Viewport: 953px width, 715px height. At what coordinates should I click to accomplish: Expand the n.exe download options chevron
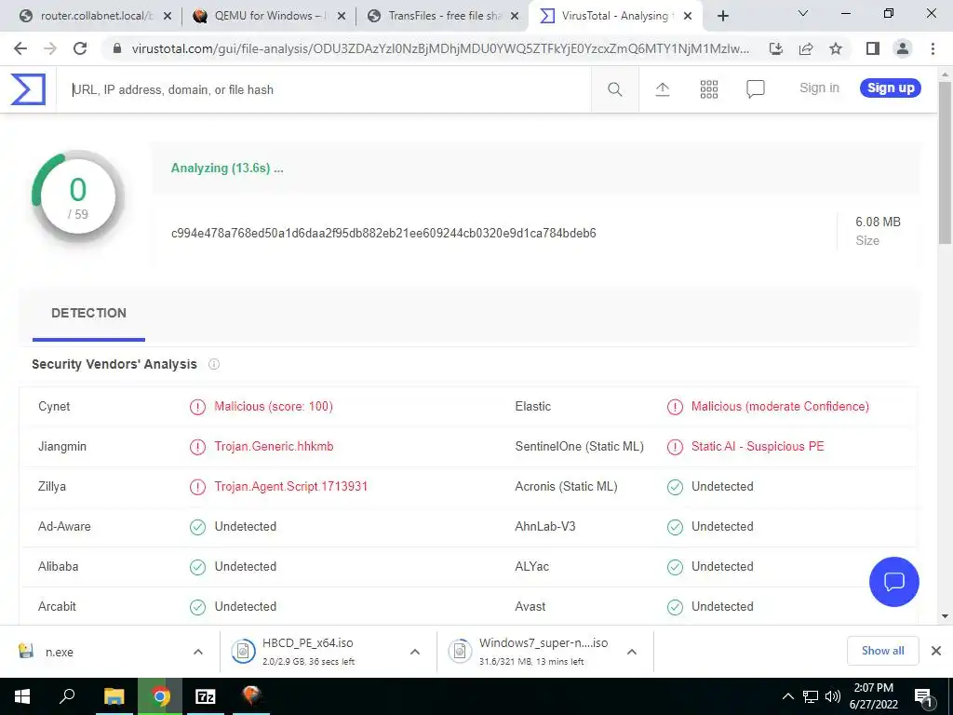pos(198,652)
